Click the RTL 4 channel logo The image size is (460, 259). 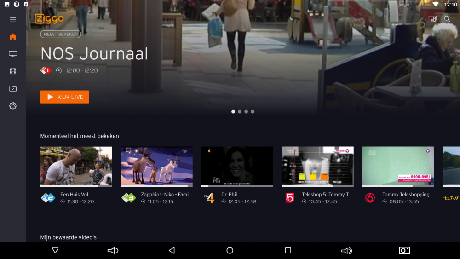pyautogui.click(x=209, y=198)
